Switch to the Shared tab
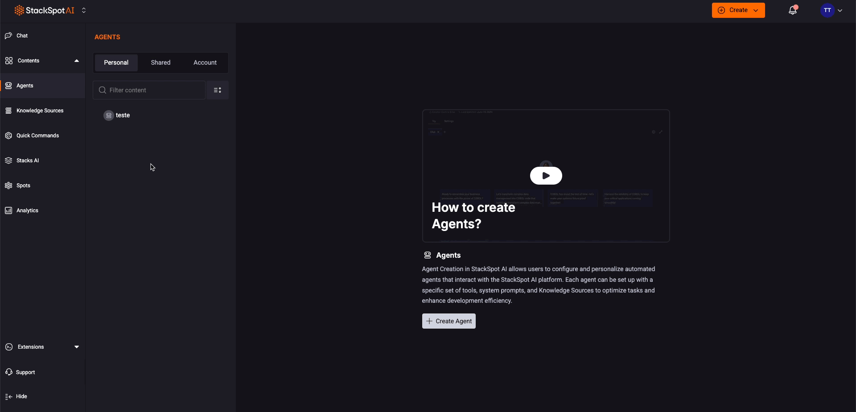 [160, 62]
